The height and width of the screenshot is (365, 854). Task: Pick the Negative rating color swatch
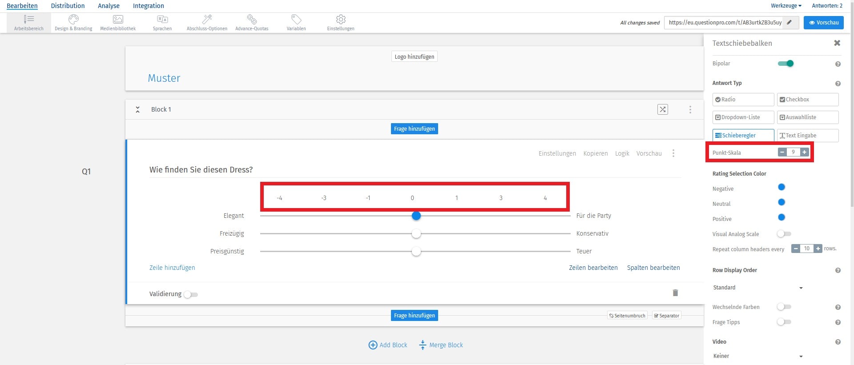click(x=781, y=187)
